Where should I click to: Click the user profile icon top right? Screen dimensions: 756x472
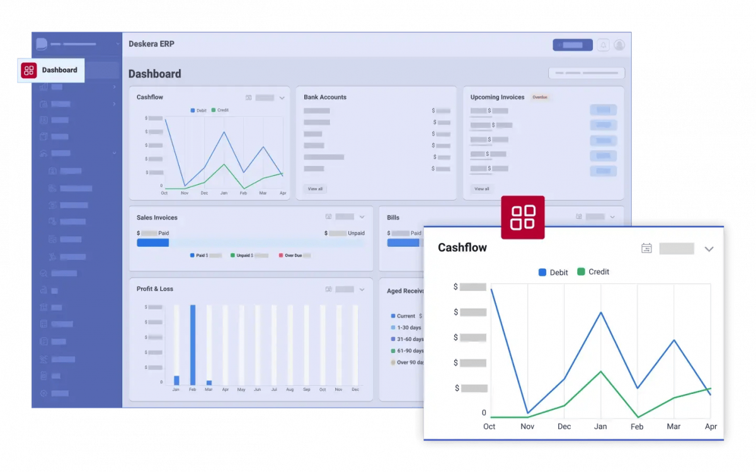[x=619, y=45]
